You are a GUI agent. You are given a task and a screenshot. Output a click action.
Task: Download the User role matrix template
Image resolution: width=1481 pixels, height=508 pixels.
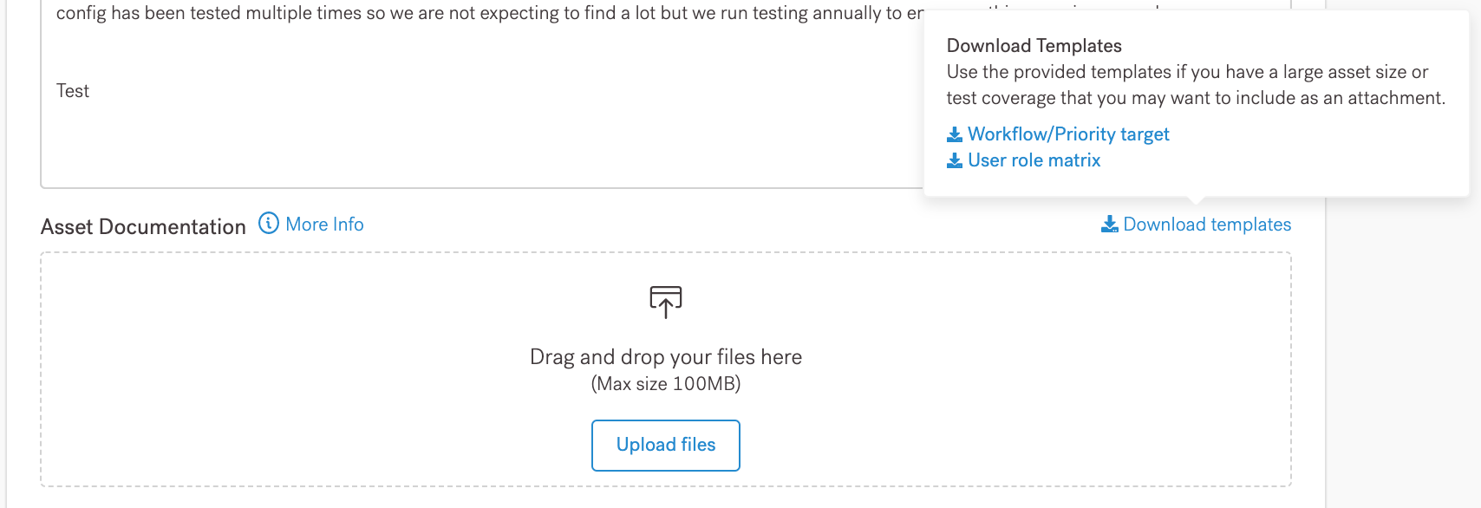coord(1034,160)
